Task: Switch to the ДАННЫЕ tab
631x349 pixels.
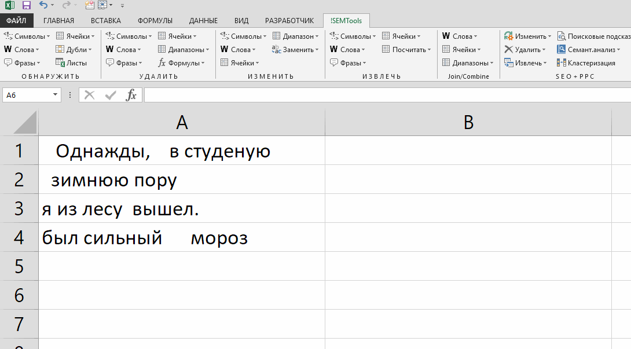Action: [203, 20]
